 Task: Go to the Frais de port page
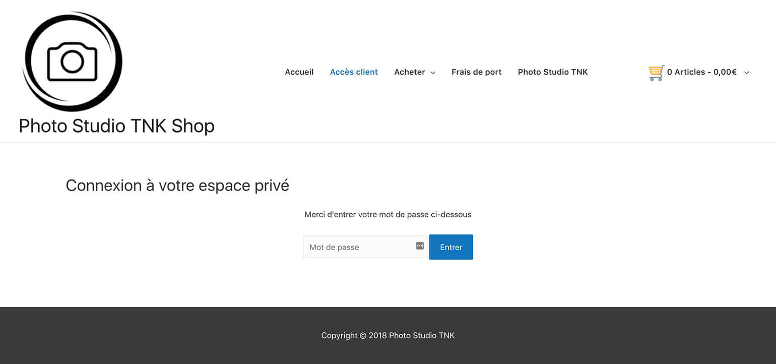(476, 72)
